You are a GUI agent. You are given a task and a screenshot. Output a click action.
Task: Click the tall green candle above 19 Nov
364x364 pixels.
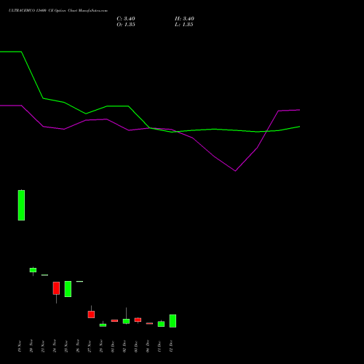coord(21,205)
